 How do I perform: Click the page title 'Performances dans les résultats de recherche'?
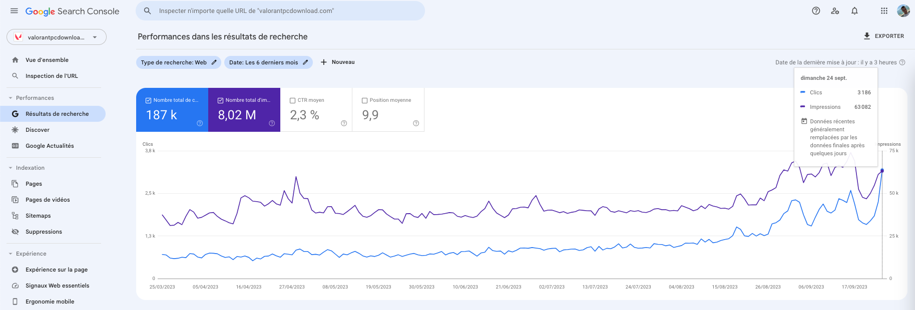tap(223, 36)
